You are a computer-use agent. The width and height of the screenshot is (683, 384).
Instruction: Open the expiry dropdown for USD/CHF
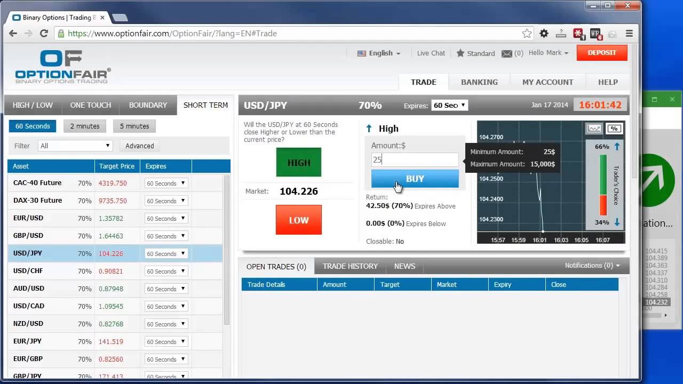(x=166, y=271)
